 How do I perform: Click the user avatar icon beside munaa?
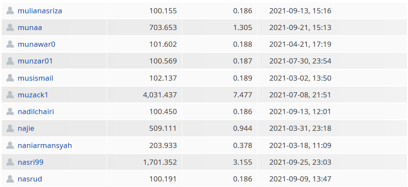(x=10, y=27)
